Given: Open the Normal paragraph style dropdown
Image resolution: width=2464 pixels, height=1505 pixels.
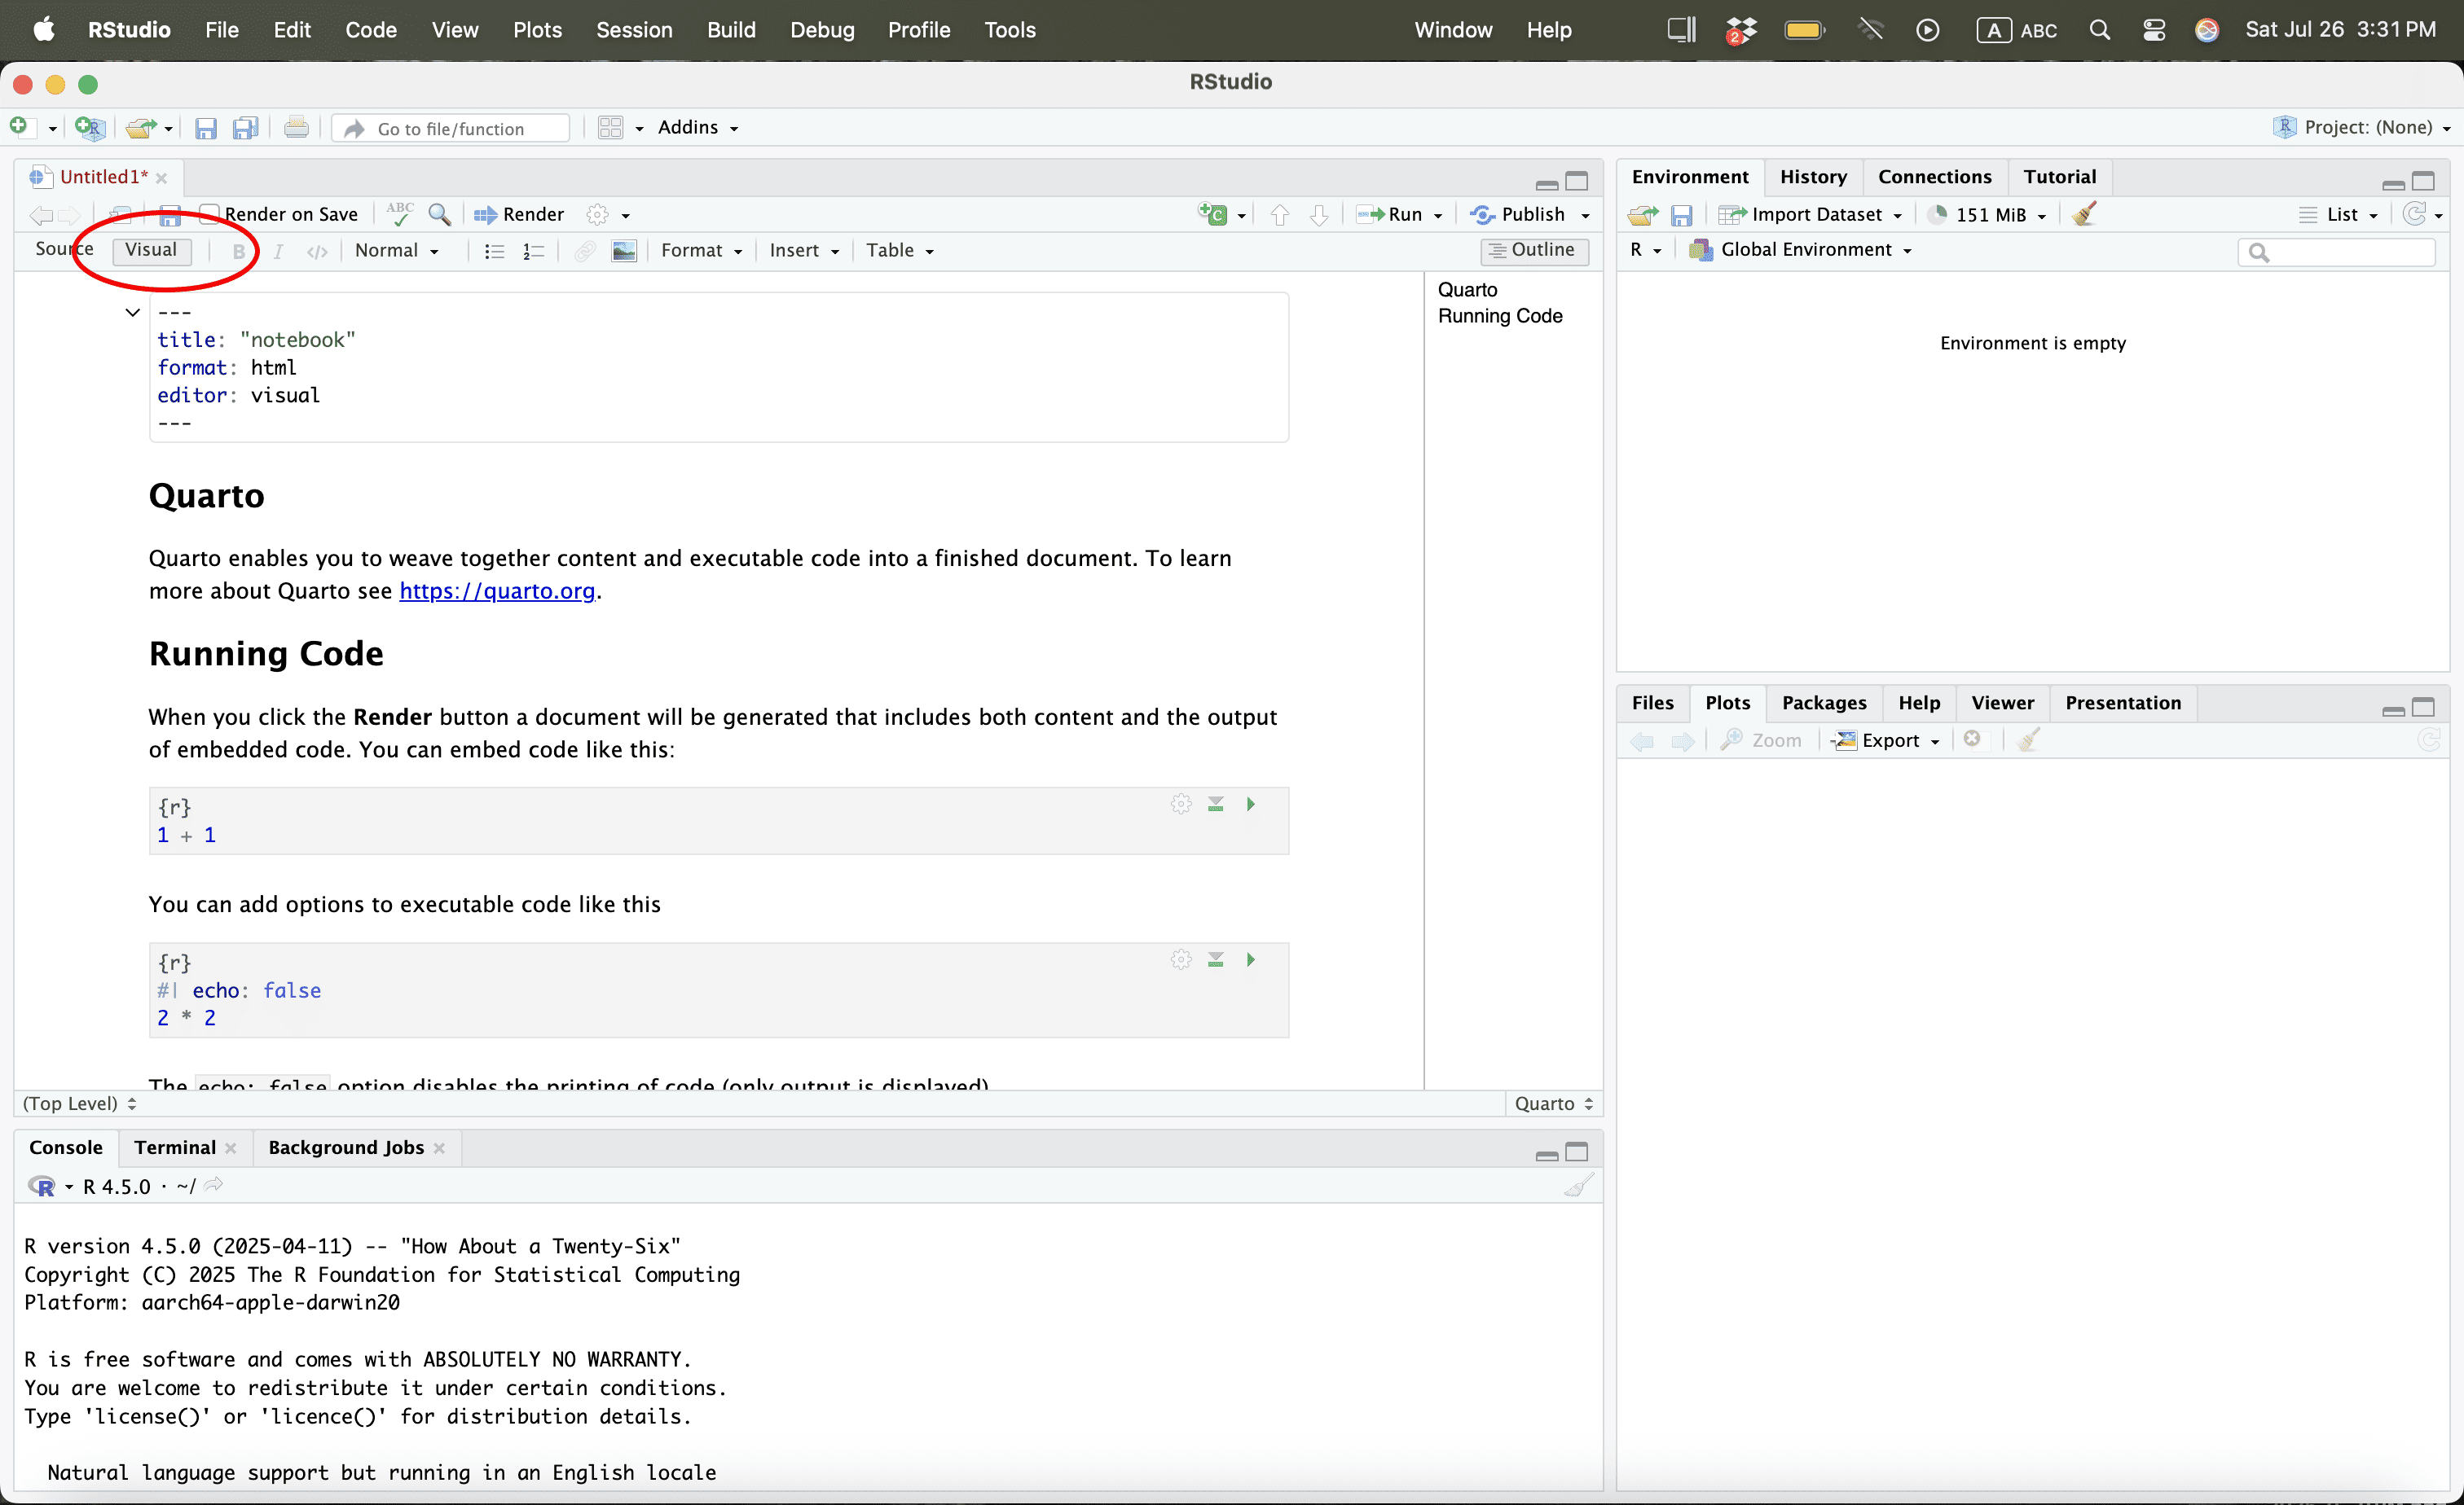Looking at the screenshot, I should (397, 251).
